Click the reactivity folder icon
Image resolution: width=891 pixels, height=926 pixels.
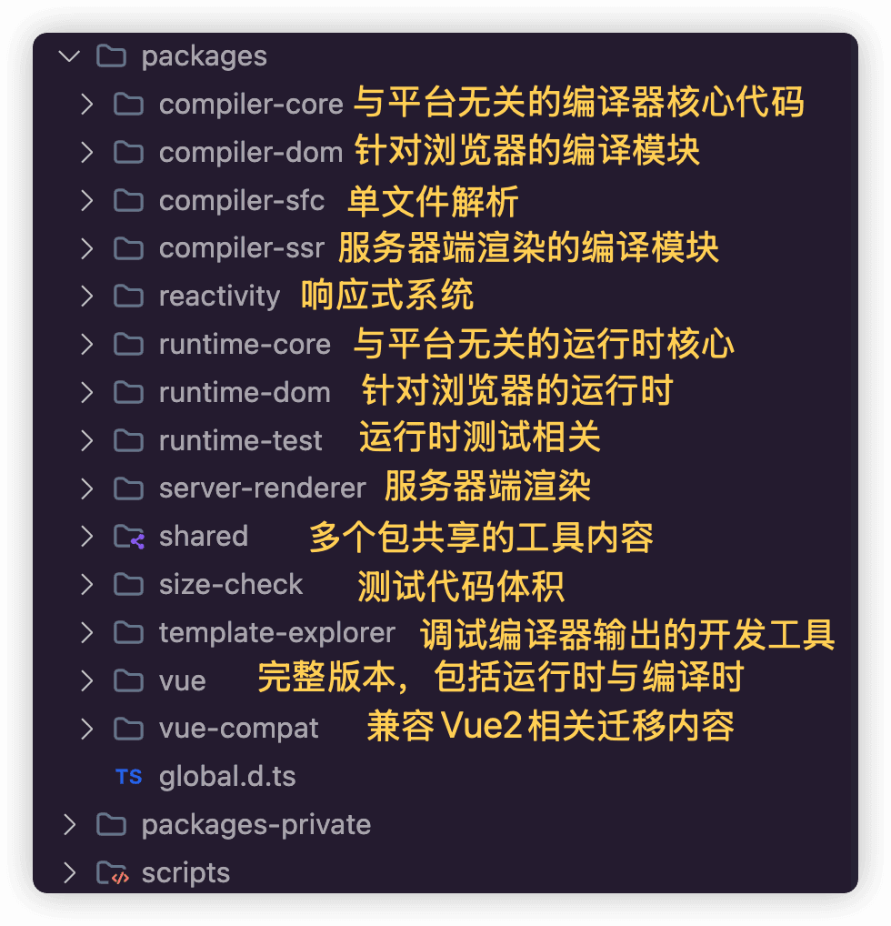(128, 297)
